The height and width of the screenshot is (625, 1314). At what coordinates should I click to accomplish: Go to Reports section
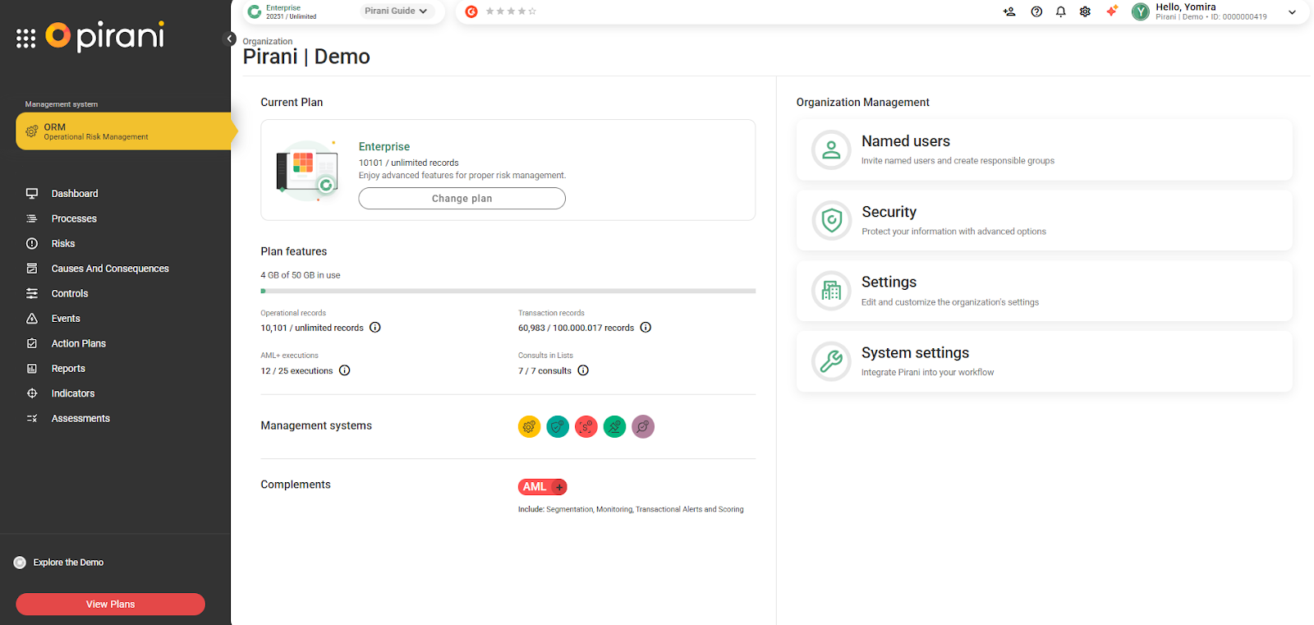point(68,369)
